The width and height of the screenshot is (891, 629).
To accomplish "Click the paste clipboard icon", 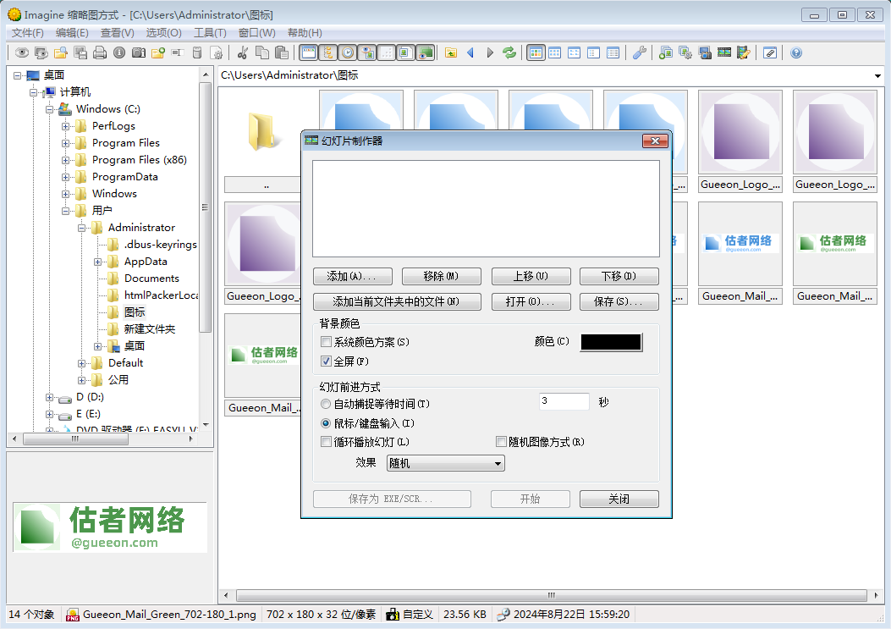I will click(x=281, y=52).
